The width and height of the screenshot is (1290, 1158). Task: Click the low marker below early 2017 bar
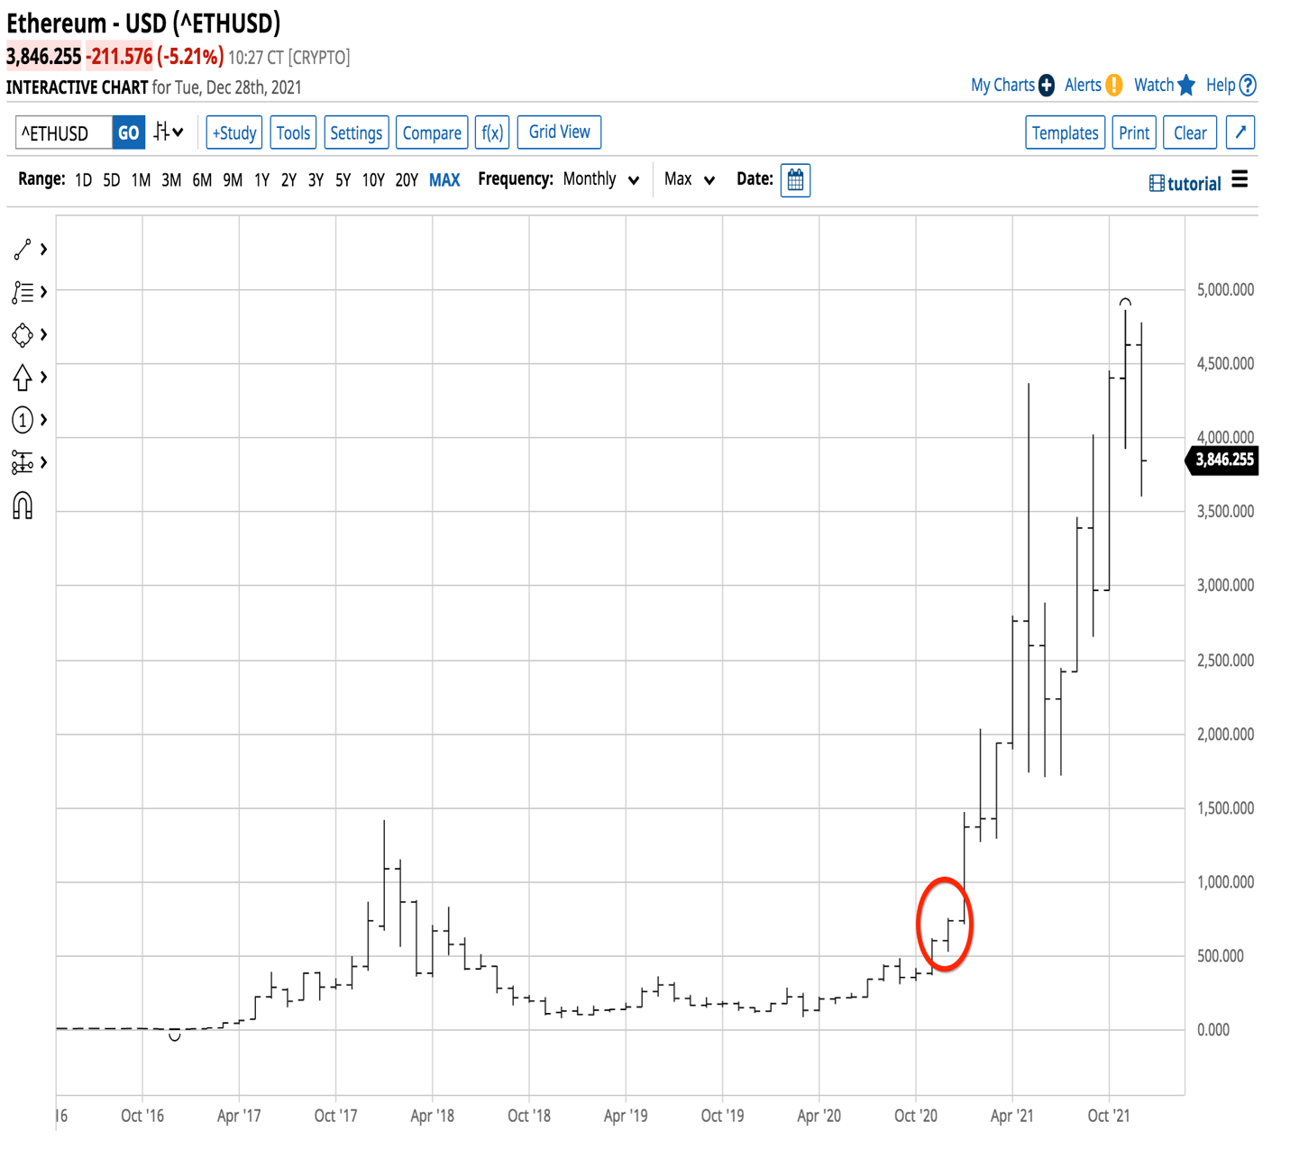175,1037
